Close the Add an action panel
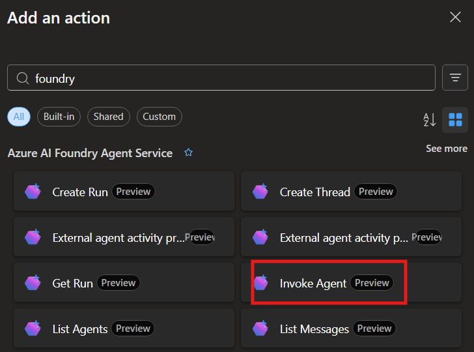The height and width of the screenshot is (352, 474). coord(455,17)
